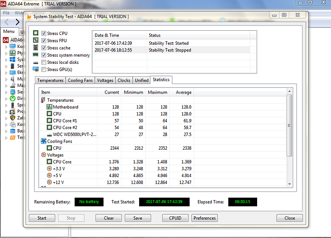The height and width of the screenshot is (238, 331).
Task: Uncheck the Stress system memory checkbox
Action: click(44, 55)
